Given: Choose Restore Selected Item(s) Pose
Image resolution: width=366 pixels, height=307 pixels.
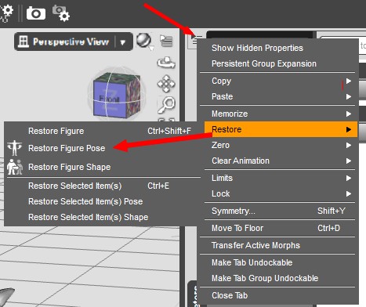Looking at the screenshot, I should tap(103, 201).
